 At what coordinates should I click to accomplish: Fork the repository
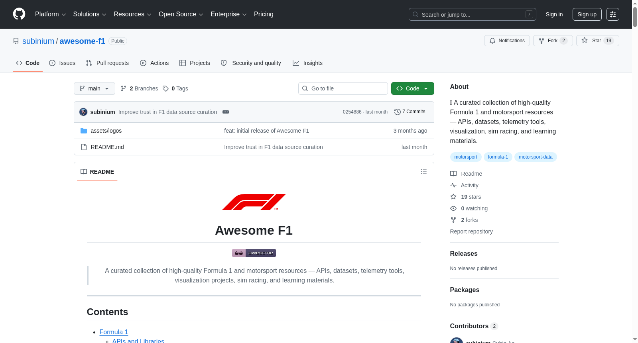pos(553,41)
